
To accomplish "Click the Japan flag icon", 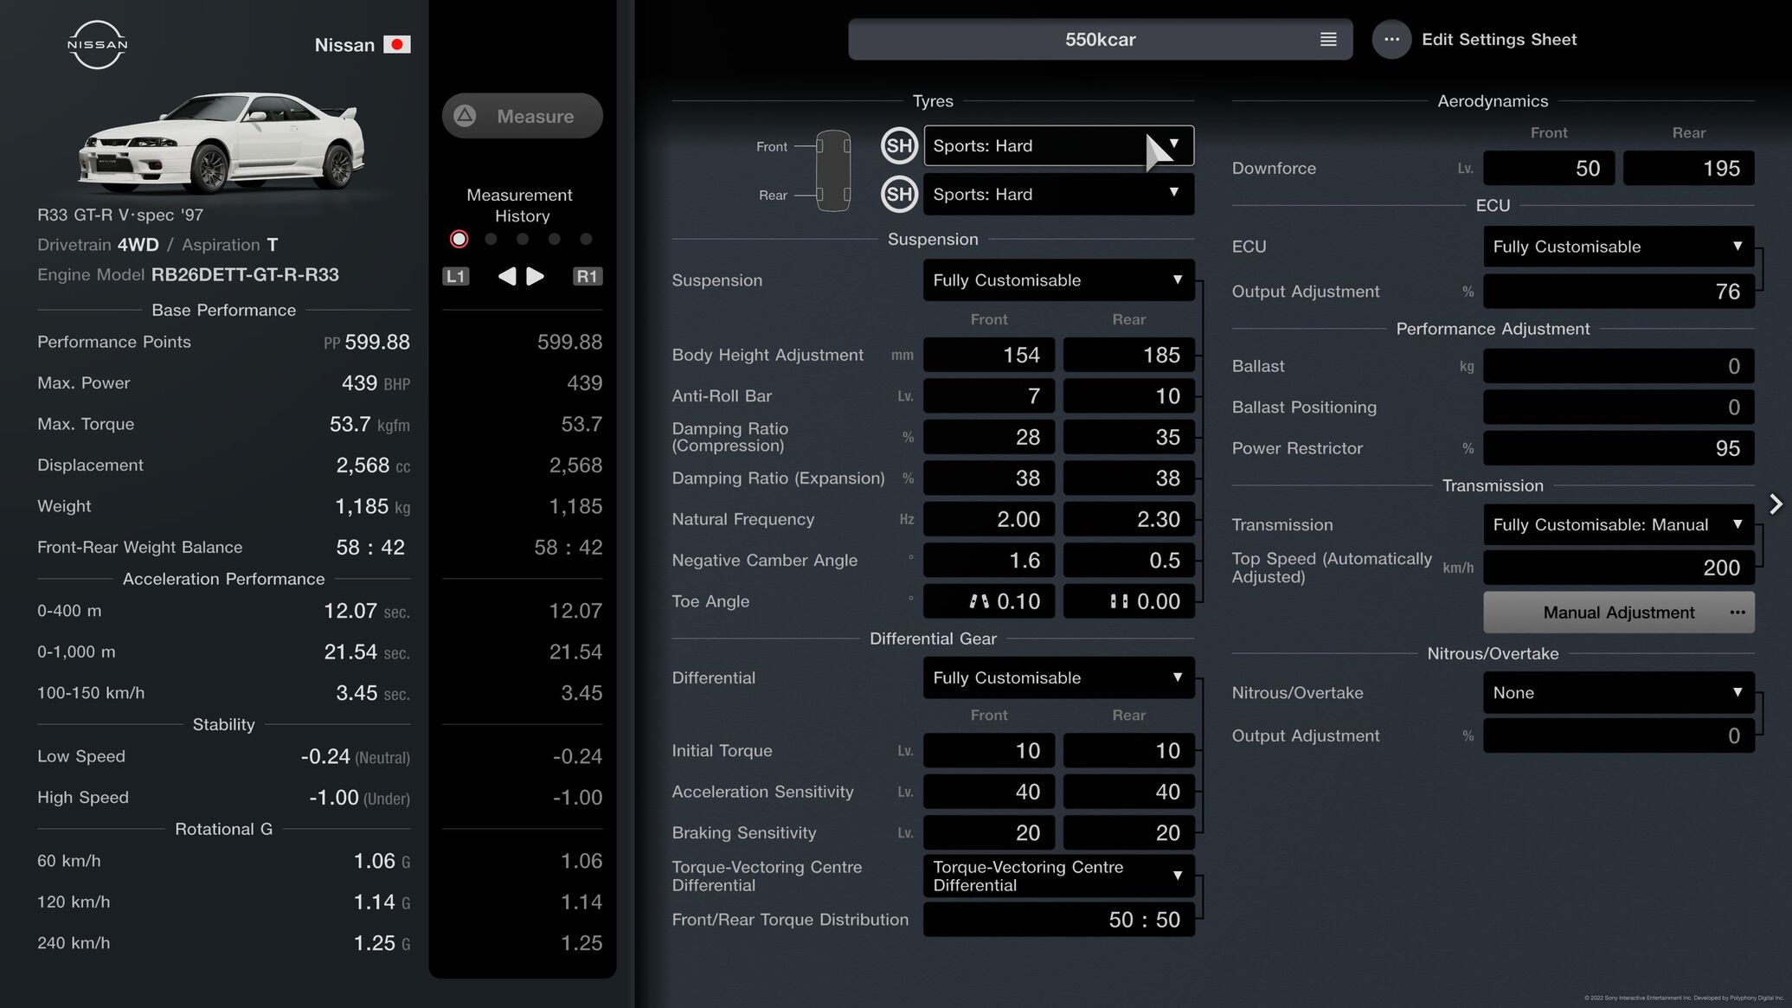I will tap(397, 44).
